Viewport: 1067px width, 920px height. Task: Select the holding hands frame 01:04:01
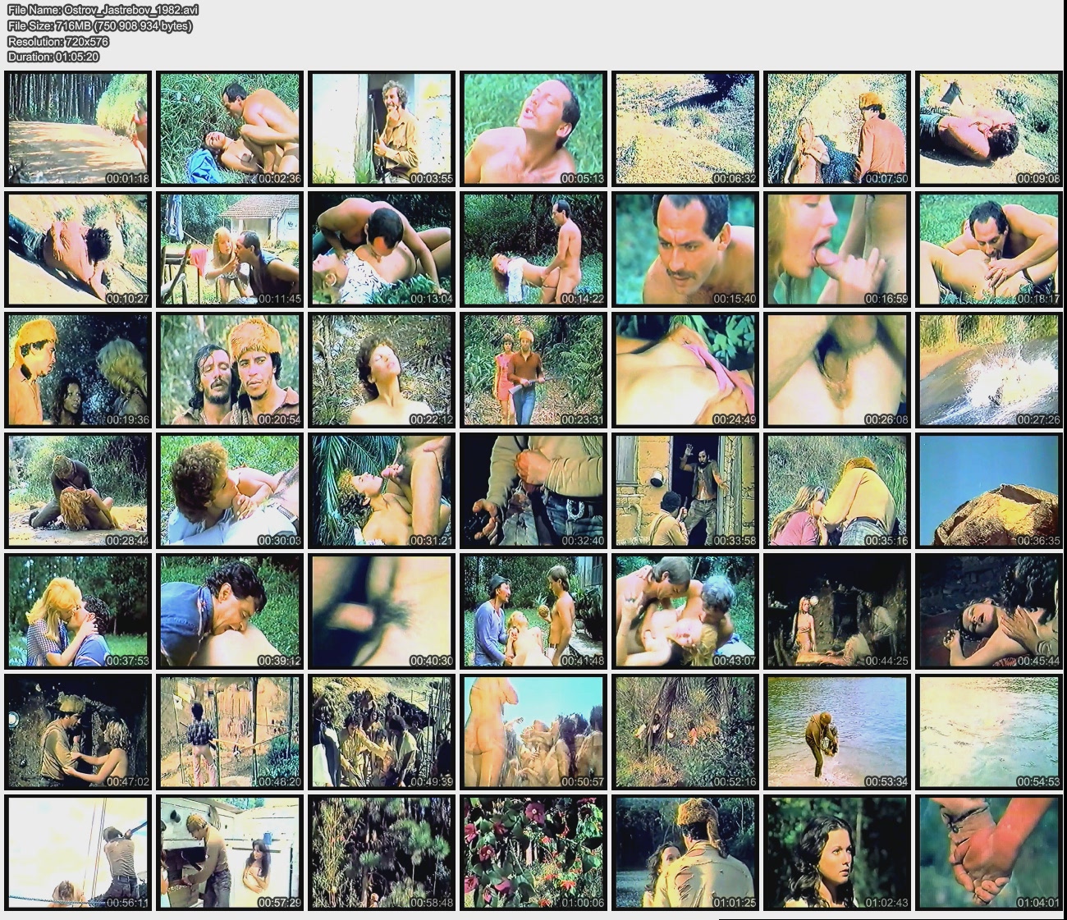tap(989, 852)
